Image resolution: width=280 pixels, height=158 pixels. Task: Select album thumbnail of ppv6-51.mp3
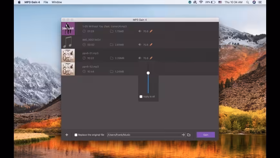click(68, 55)
